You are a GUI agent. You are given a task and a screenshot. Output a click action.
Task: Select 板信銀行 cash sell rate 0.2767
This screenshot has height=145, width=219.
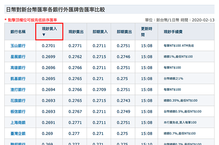[x=75, y=112]
